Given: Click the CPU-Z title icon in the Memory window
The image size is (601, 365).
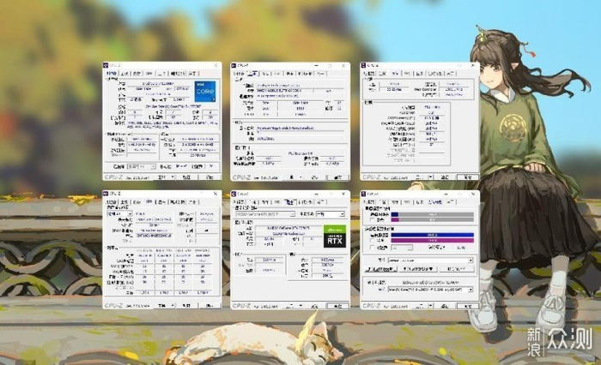Looking at the screenshot, I should (x=363, y=65).
